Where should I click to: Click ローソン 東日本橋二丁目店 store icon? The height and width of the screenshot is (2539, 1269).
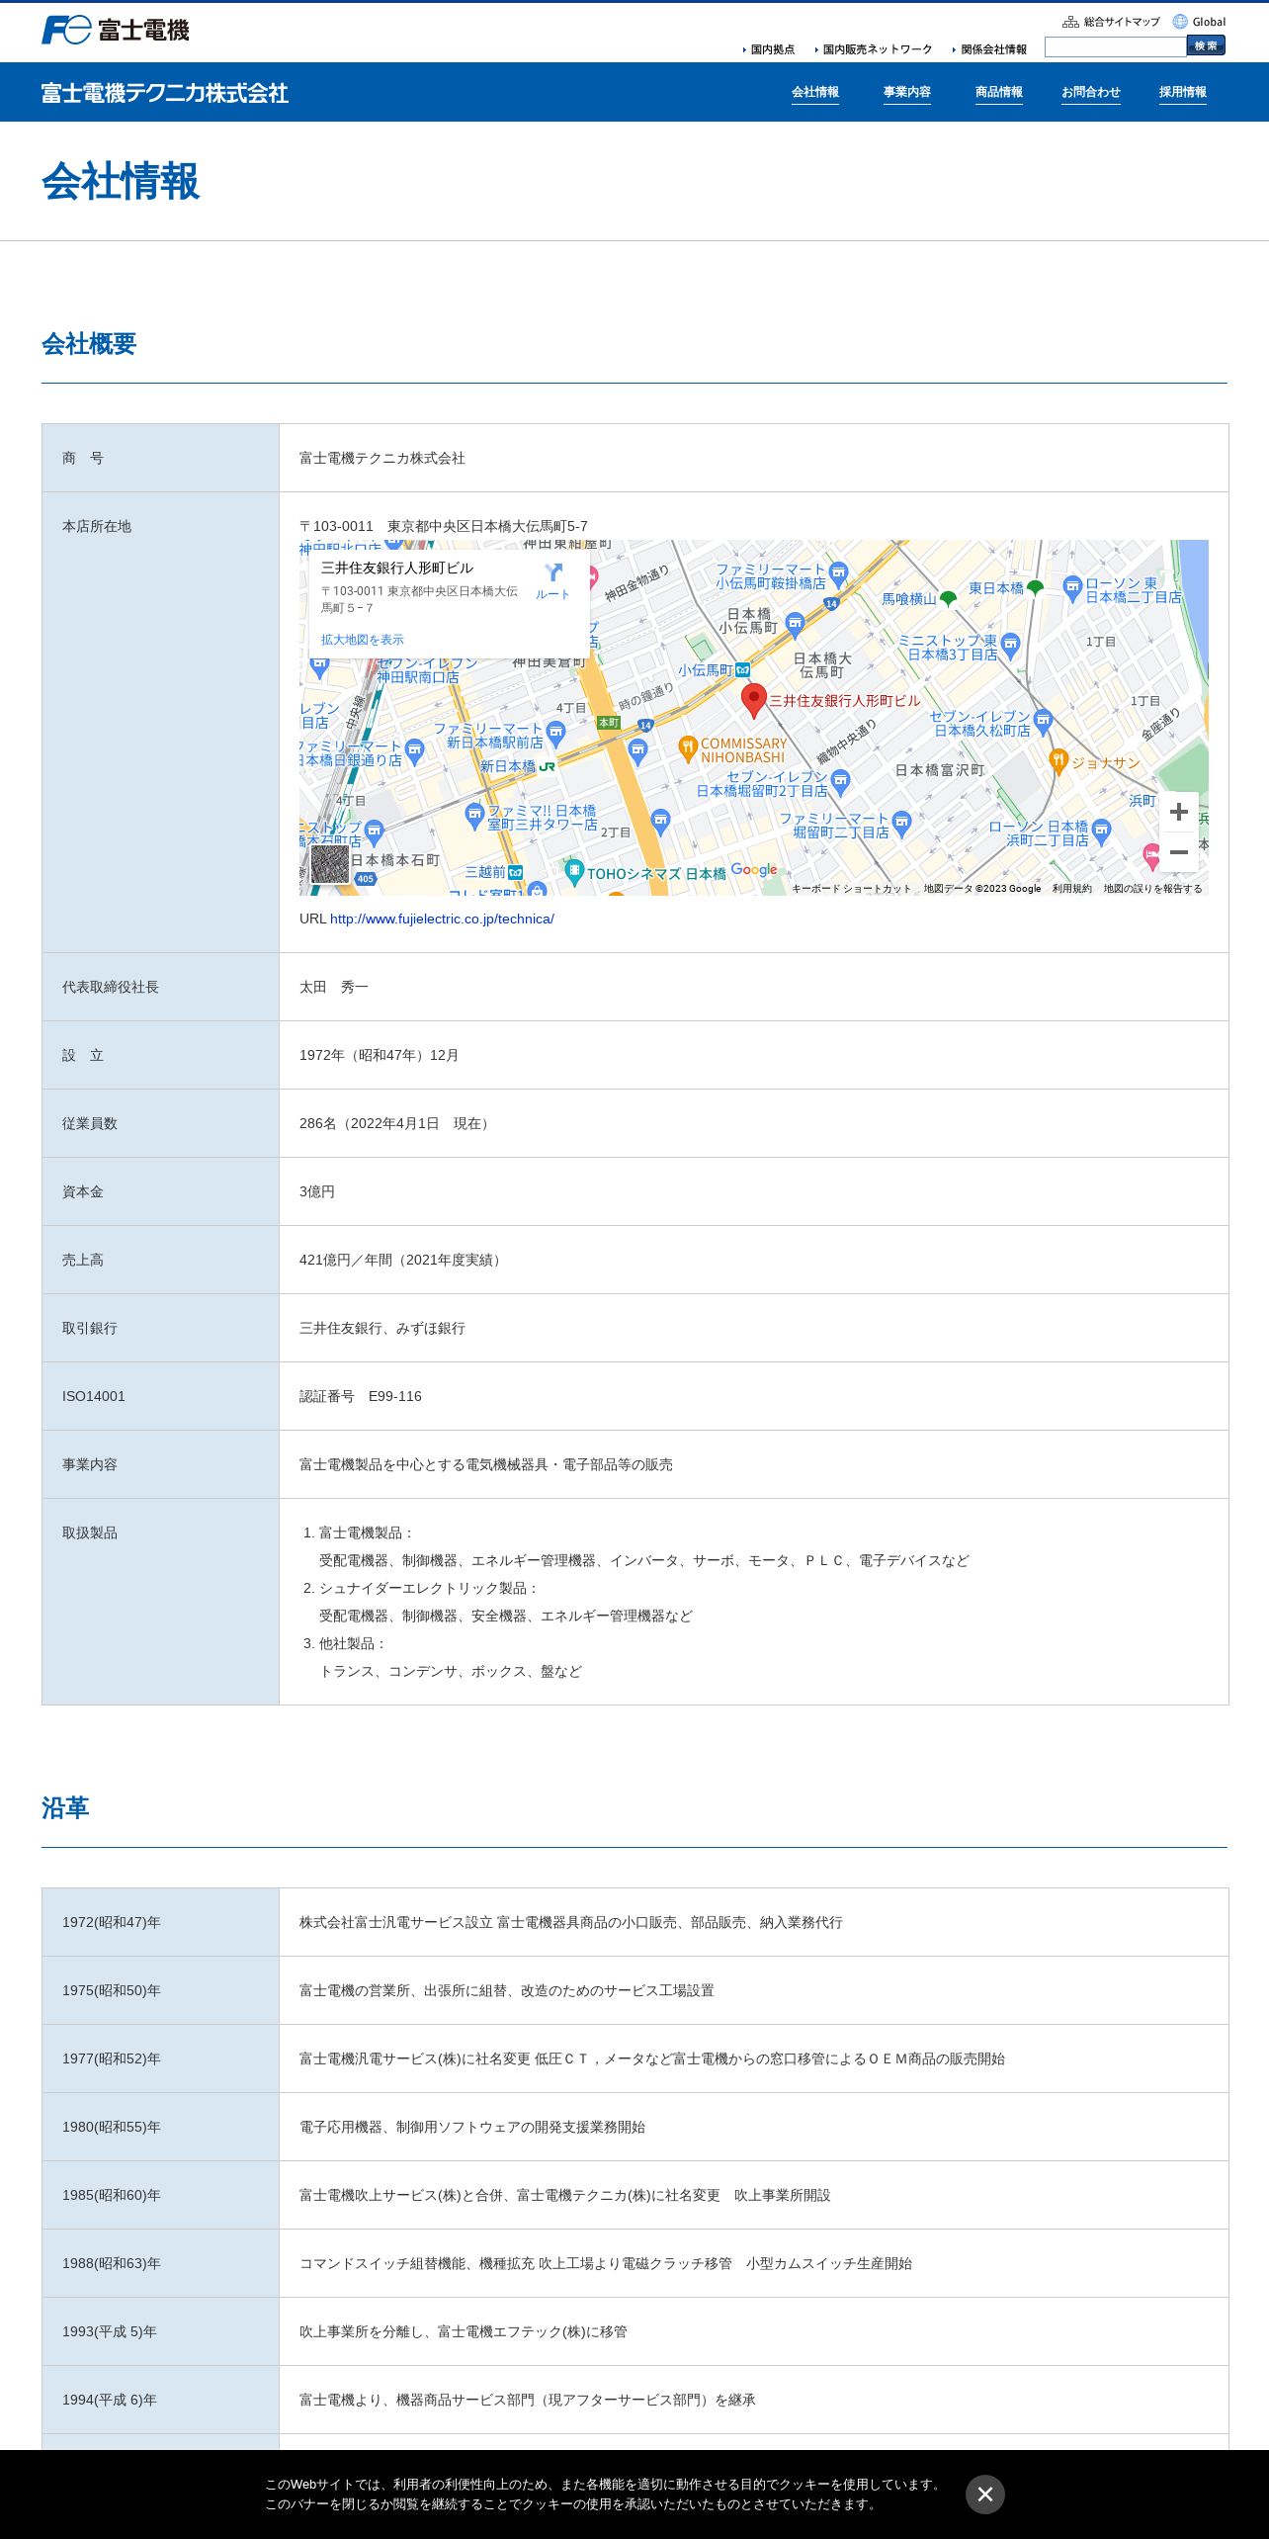coord(1072,588)
